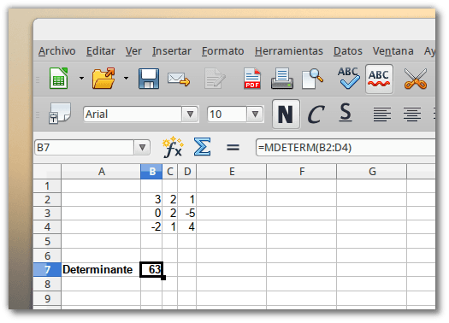The height and width of the screenshot is (323, 449).
Task: Click cell C4 containing 1
Action: tap(170, 227)
